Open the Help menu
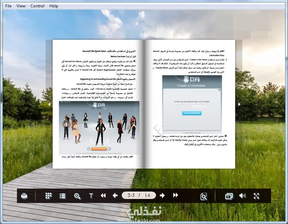 (x=54, y=6)
